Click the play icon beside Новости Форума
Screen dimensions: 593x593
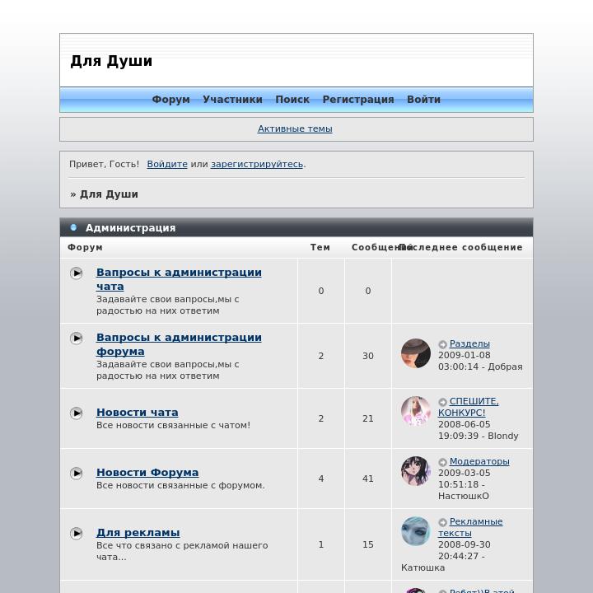[x=76, y=473]
